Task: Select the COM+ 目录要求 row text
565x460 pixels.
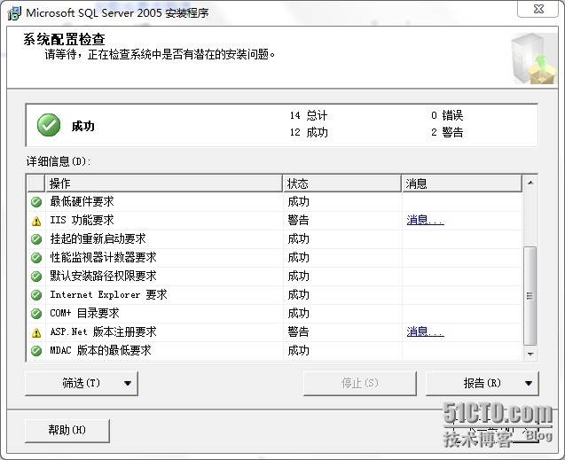Action: click(x=84, y=313)
